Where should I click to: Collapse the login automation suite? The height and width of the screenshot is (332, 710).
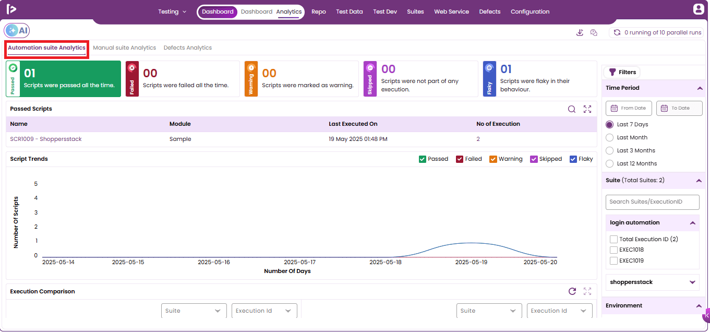692,223
